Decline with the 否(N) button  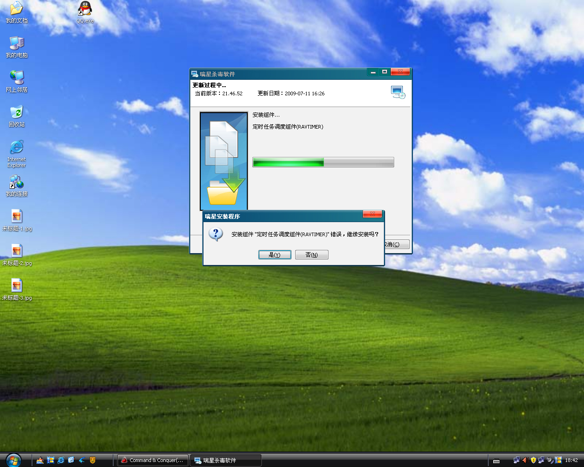pos(312,254)
